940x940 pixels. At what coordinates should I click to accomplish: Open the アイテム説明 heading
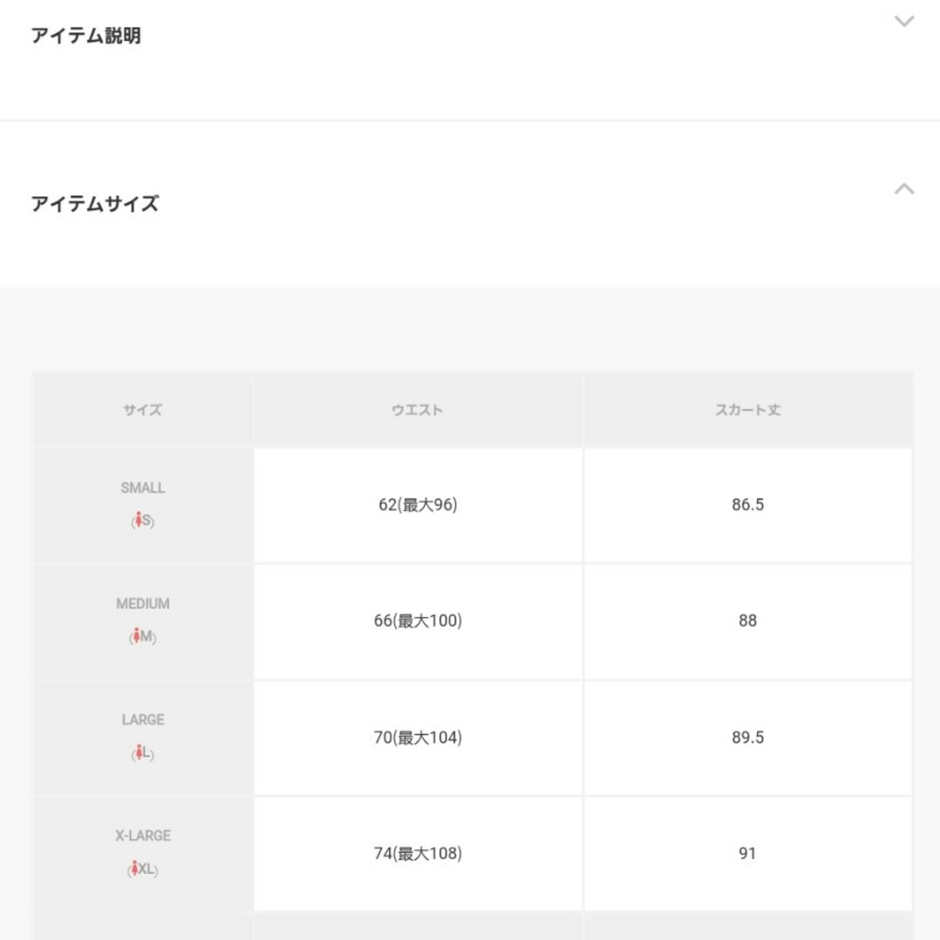(x=85, y=36)
